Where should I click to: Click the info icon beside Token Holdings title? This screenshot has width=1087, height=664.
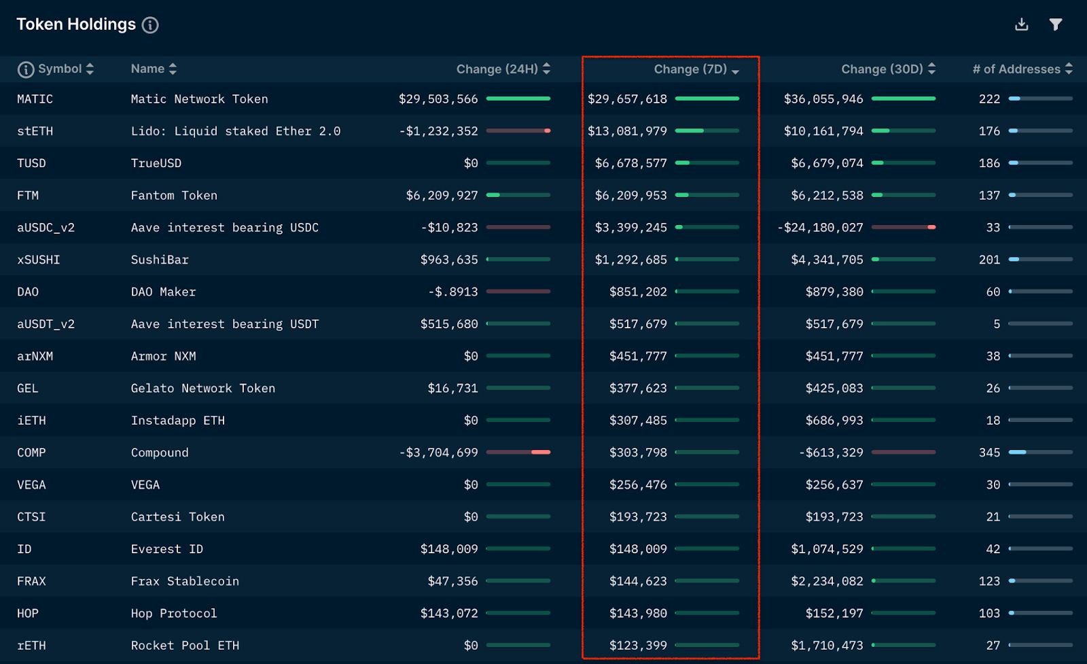click(150, 25)
